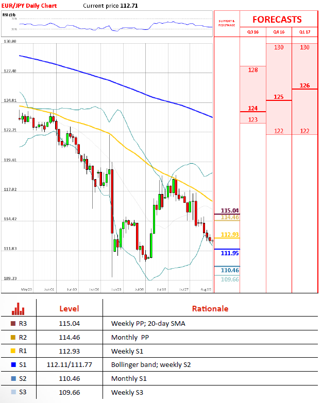
Task: Click the S2 steel blue color swatch
Action: pos(13,378)
